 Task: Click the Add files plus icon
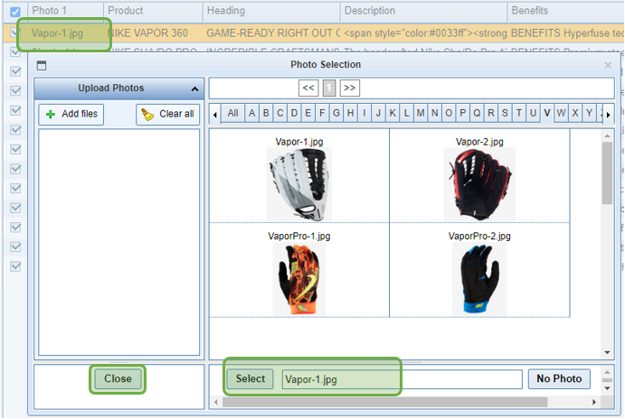pos(51,115)
